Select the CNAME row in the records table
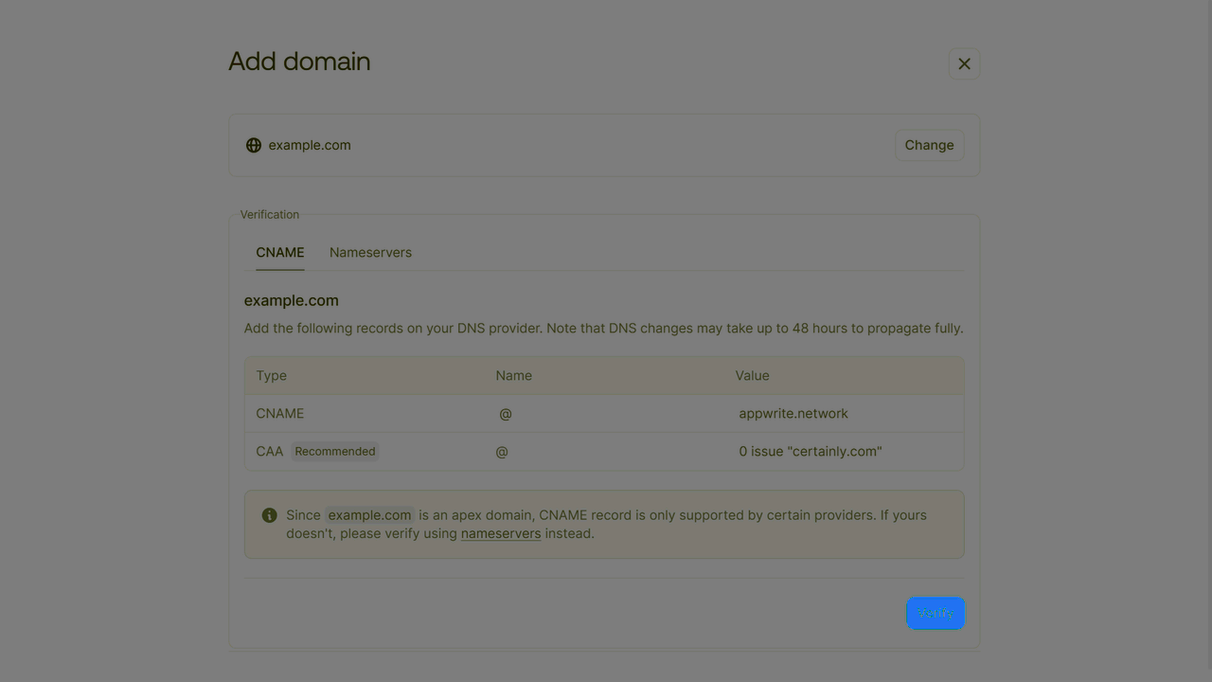Viewport: 1212px width, 682px height. click(x=604, y=413)
